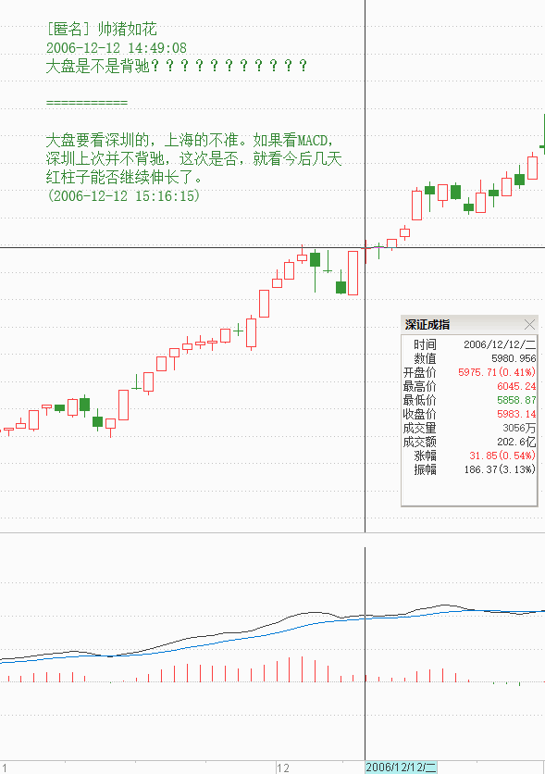Click the poster name 帅猪如花
Image resolution: width=545 pixels, height=774 pixels.
pyautogui.click(x=128, y=29)
